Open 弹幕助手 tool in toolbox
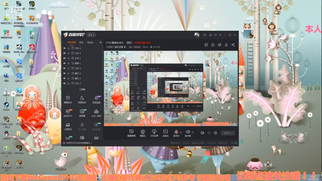Viewport: 322px width, 181px height. [68, 100]
